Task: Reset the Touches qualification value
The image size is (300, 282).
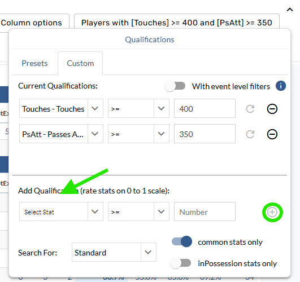Action: (x=250, y=109)
